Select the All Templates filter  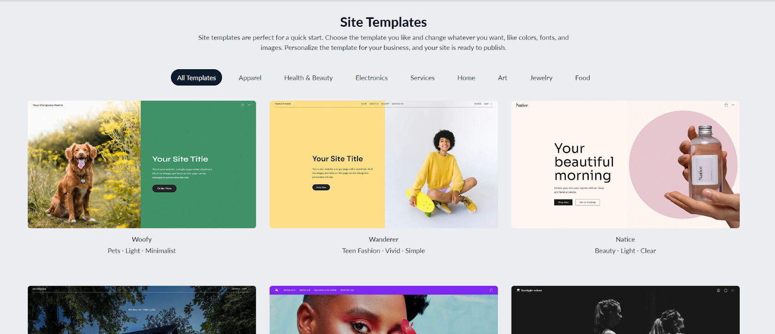196,77
